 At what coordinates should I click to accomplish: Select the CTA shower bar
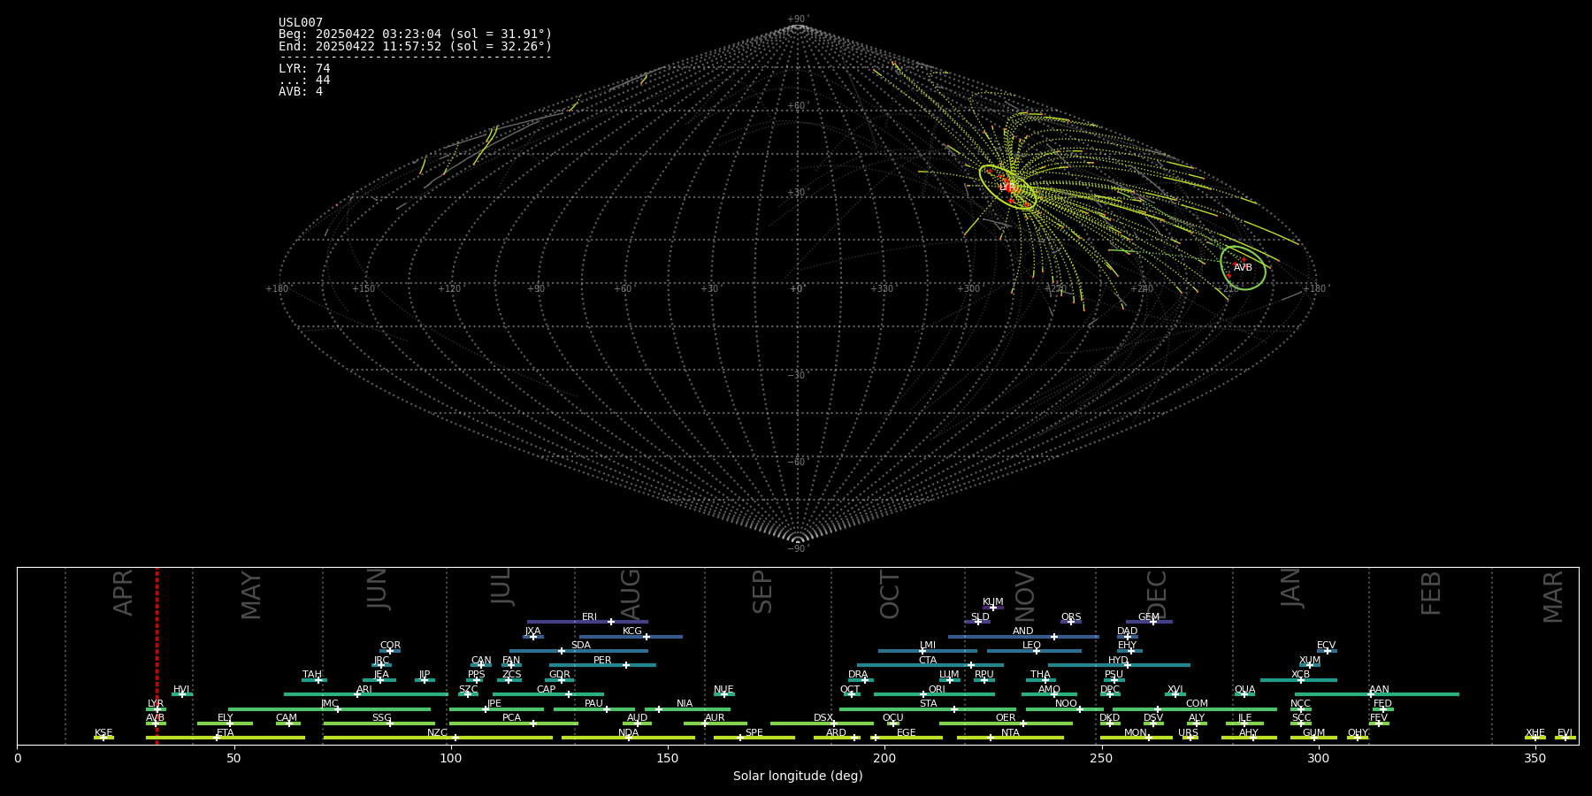(x=930, y=665)
